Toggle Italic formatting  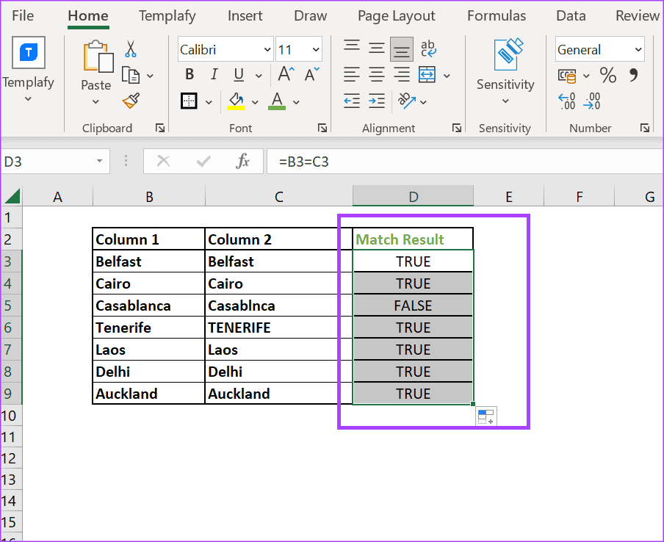coord(214,75)
